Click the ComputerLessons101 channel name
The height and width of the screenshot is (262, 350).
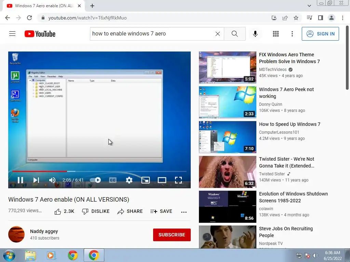click(x=279, y=132)
